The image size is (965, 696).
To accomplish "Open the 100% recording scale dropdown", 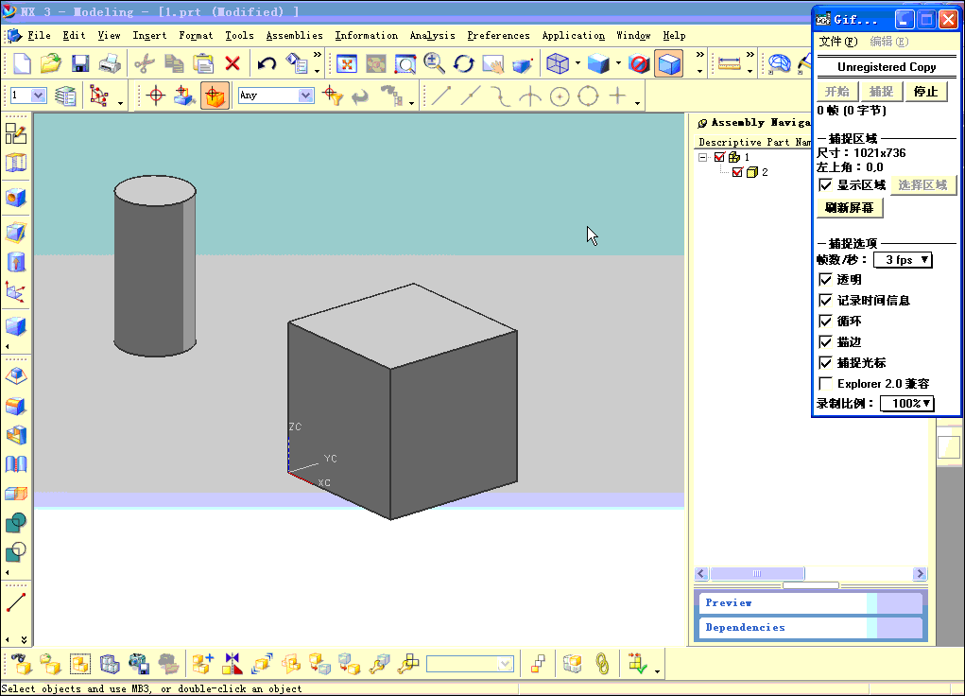I will click(907, 404).
